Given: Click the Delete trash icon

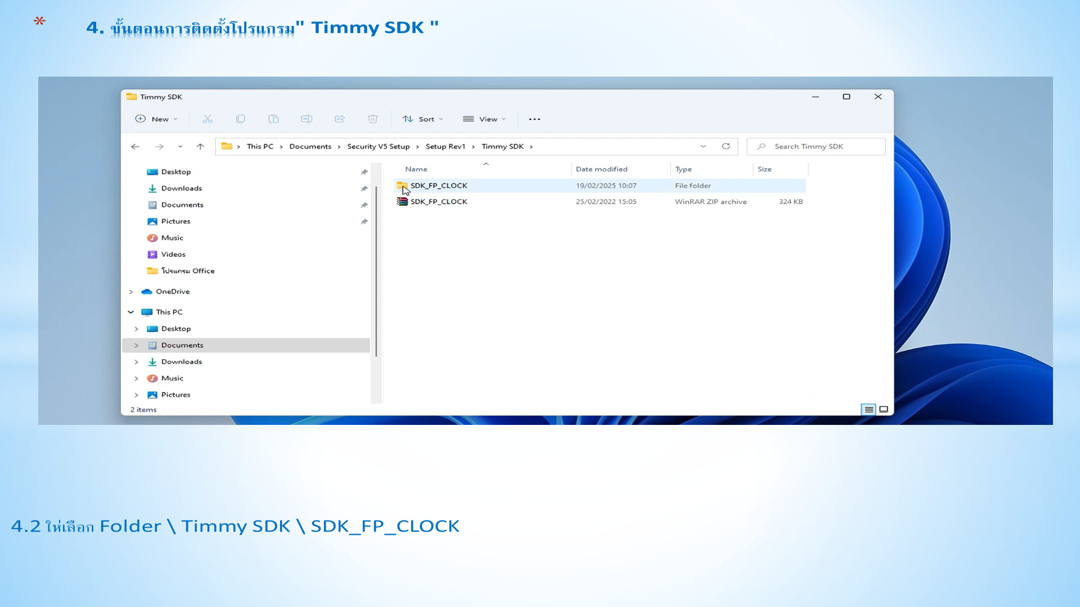Looking at the screenshot, I should tap(372, 119).
